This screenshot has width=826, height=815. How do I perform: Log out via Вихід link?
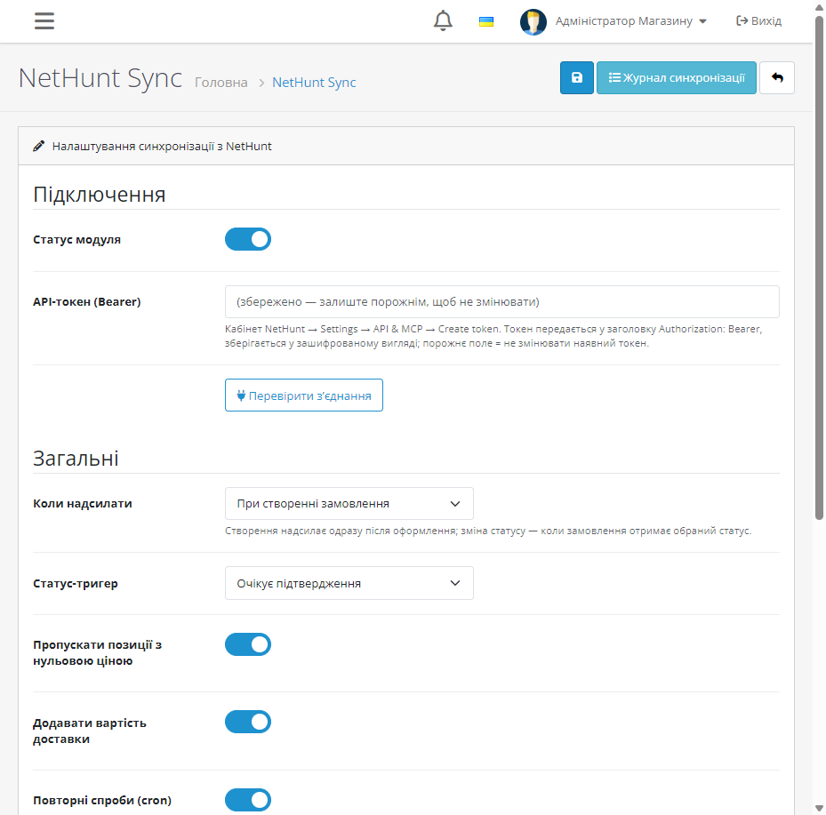pyautogui.click(x=758, y=21)
